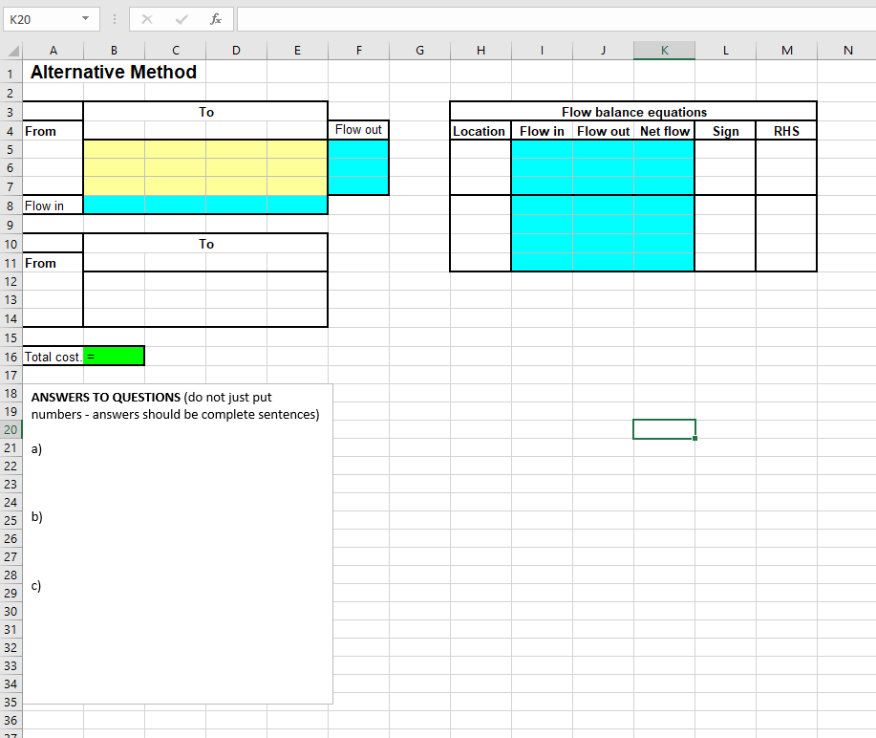Click the green total cost cell with '='
Screen dimensions: 876x738
click(114, 357)
